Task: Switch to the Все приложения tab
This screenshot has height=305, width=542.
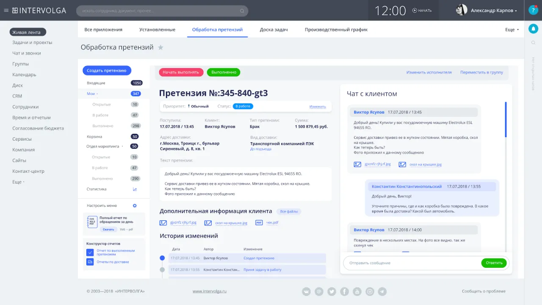Action: pyautogui.click(x=103, y=30)
